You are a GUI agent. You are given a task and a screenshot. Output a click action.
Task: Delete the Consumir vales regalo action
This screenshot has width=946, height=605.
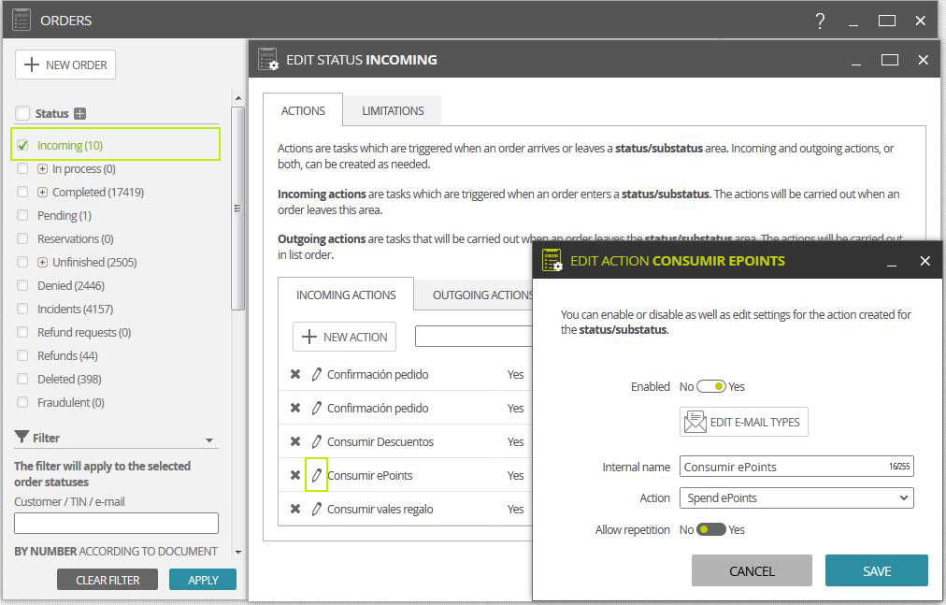[295, 509]
